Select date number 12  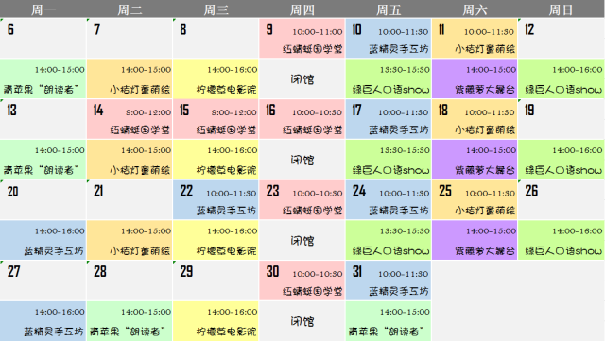pos(529,29)
